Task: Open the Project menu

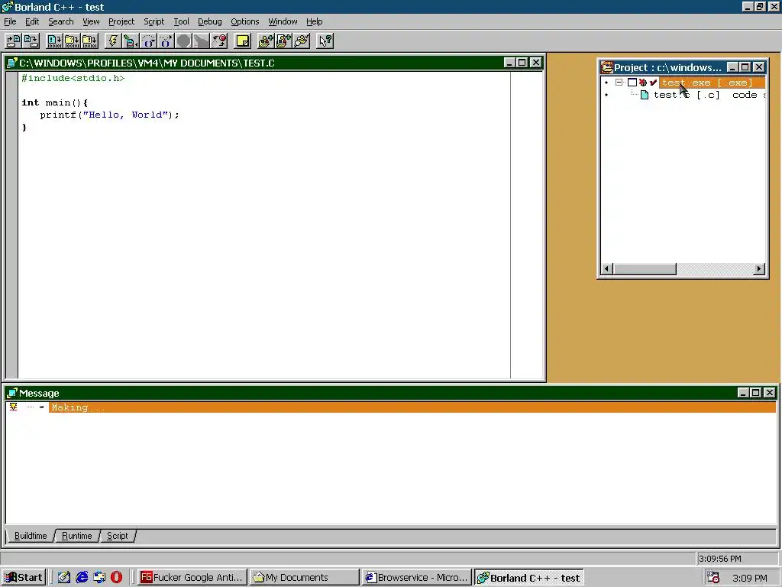Action: (121, 21)
